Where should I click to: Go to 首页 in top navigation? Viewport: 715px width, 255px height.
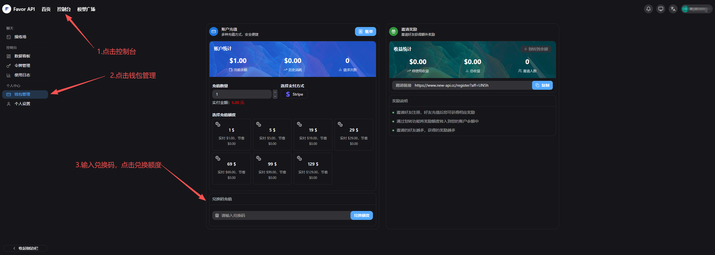click(46, 9)
